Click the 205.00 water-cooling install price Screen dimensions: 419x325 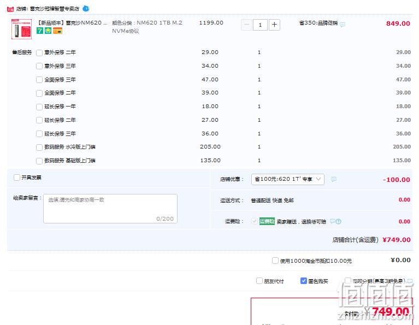210,147
